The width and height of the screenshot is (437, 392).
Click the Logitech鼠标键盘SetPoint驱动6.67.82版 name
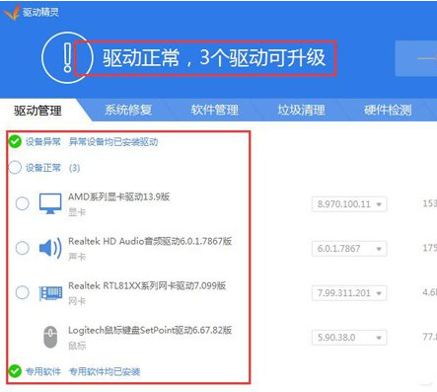coord(150,330)
